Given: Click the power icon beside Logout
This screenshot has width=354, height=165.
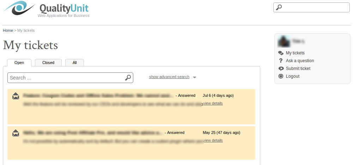Looking at the screenshot, I should (x=281, y=76).
